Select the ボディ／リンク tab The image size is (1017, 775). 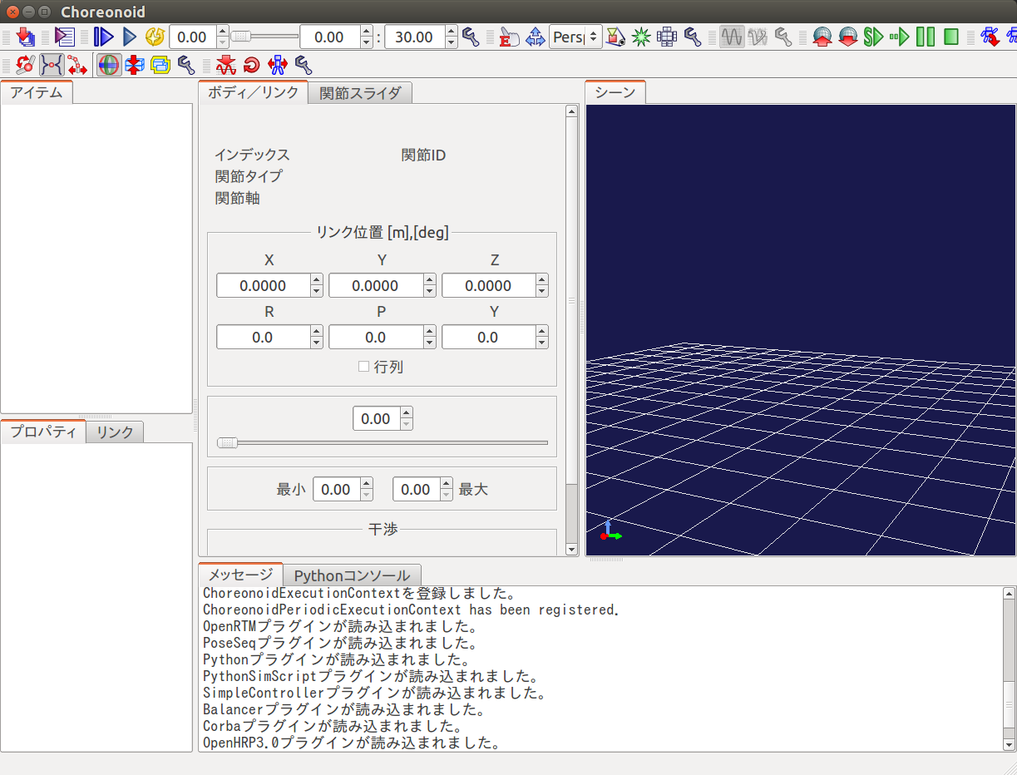(x=253, y=92)
